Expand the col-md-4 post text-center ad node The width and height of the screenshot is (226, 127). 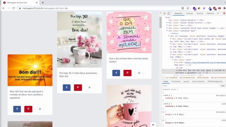tap(171, 39)
